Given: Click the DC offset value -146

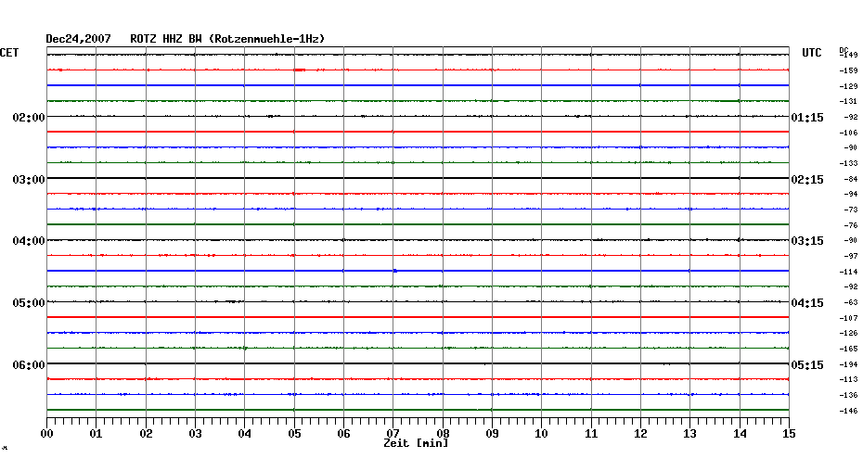Looking at the screenshot, I should click(849, 412).
